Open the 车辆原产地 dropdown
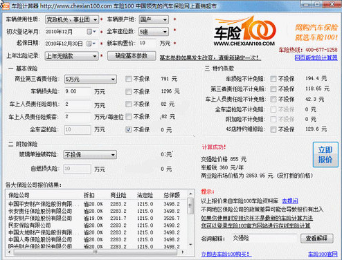 [x=154, y=20]
